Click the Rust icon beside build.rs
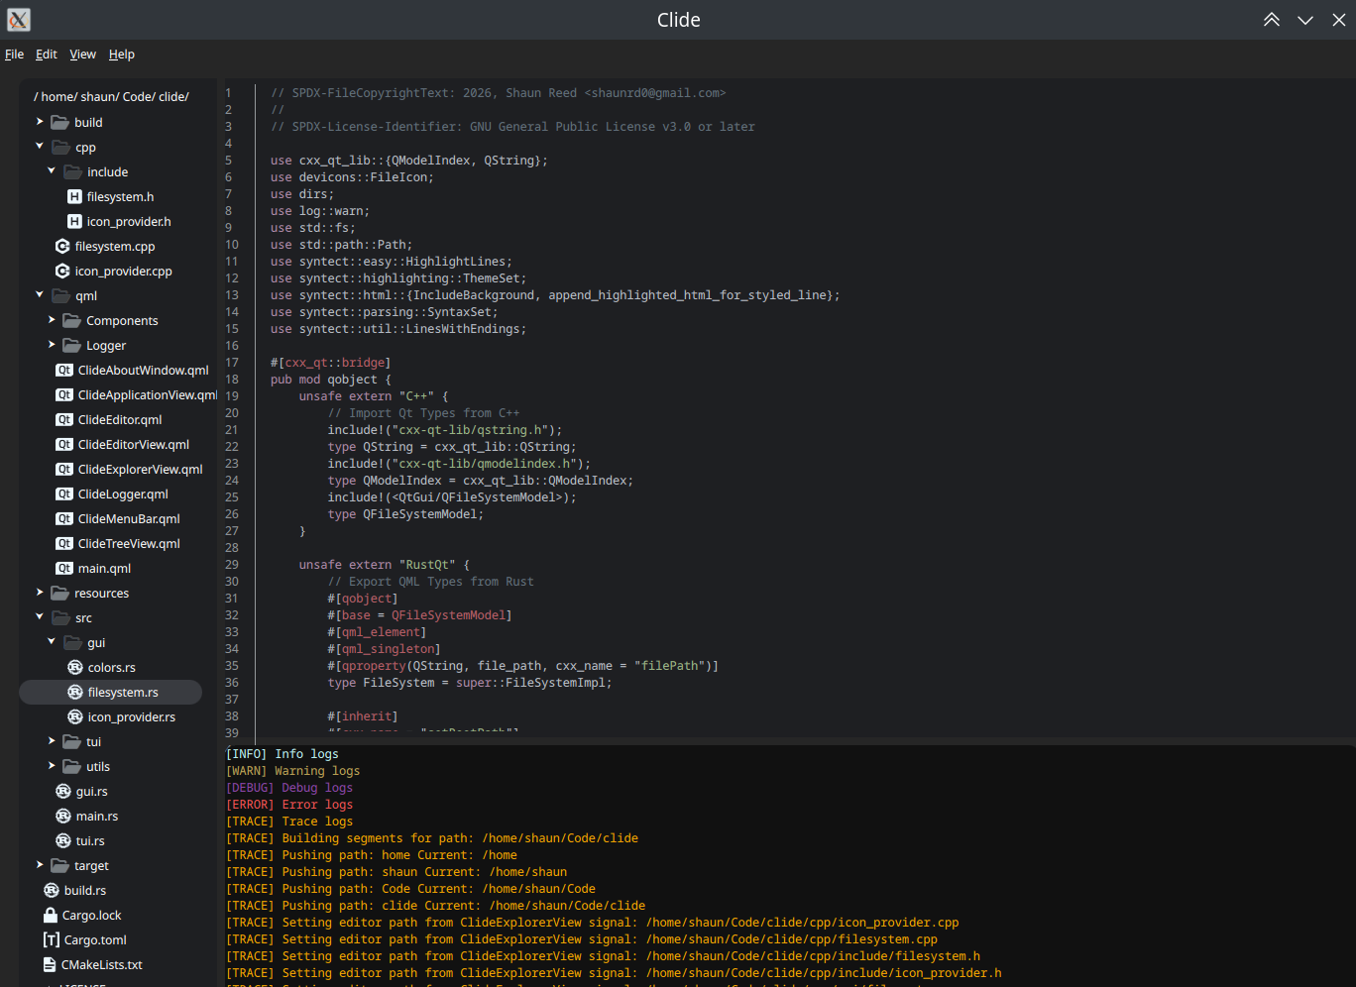The image size is (1356, 987). (52, 891)
